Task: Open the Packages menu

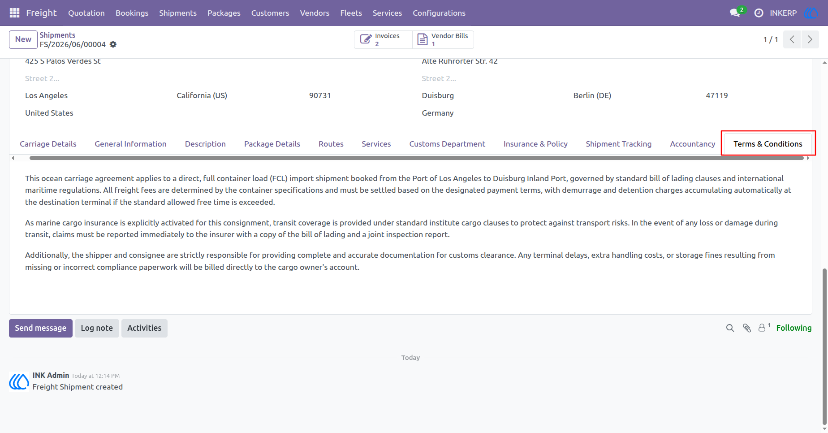Action: click(224, 13)
